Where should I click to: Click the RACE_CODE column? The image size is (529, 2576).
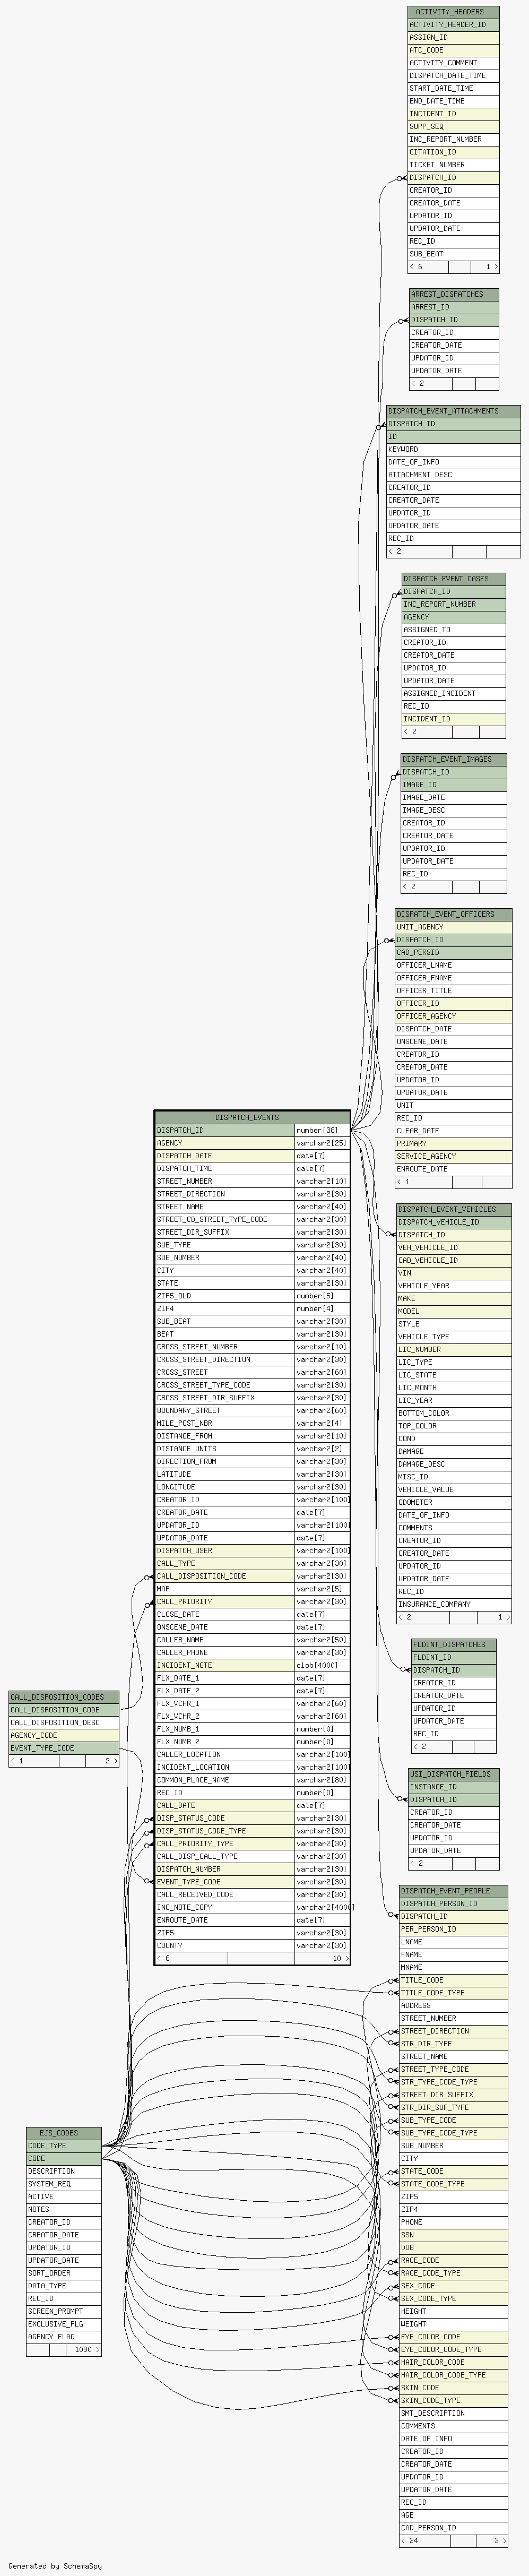click(x=453, y=2260)
